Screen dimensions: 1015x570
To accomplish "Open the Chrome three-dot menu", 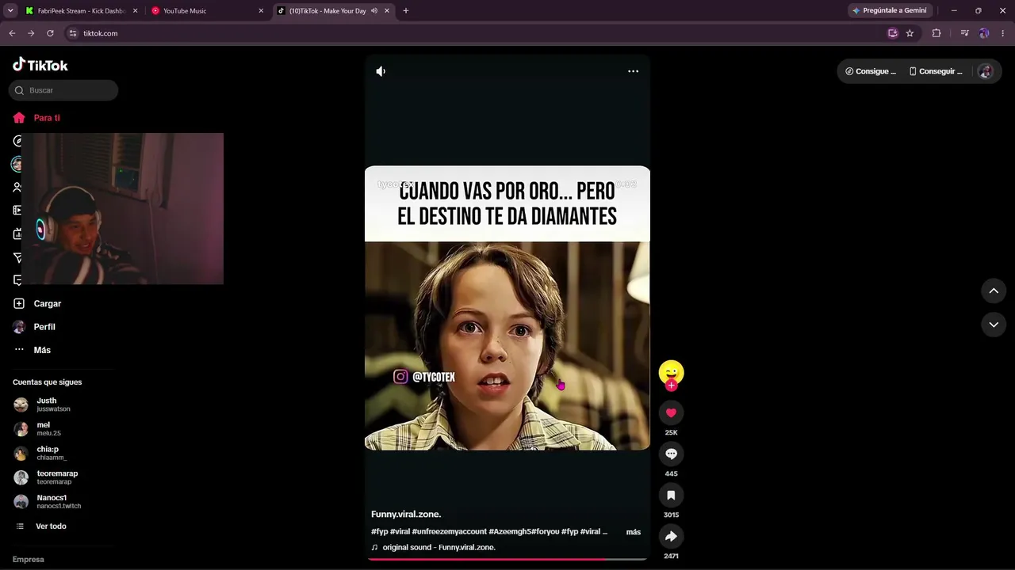I will point(1003,33).
